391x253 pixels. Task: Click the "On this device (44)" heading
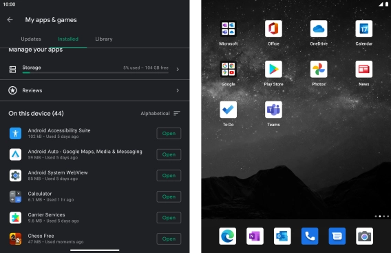[36, 113]
